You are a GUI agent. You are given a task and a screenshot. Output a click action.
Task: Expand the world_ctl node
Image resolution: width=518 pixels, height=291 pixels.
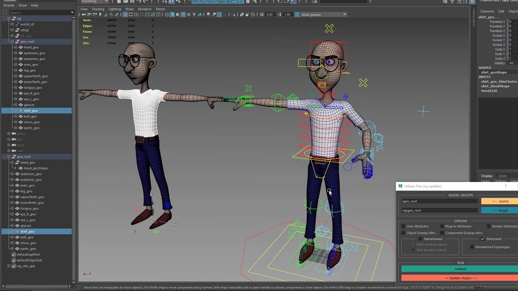[12, 24]
